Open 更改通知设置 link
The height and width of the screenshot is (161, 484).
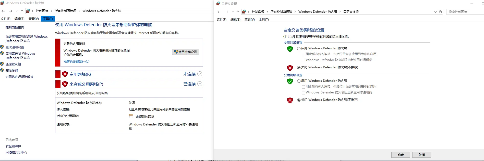tap(15, 47)
